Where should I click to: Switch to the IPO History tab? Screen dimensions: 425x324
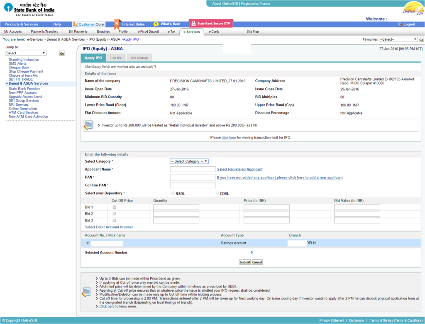click(139, 58)
